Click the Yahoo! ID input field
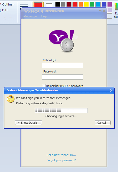The height and width of the screenshot is (172, 118). [63, 65]
